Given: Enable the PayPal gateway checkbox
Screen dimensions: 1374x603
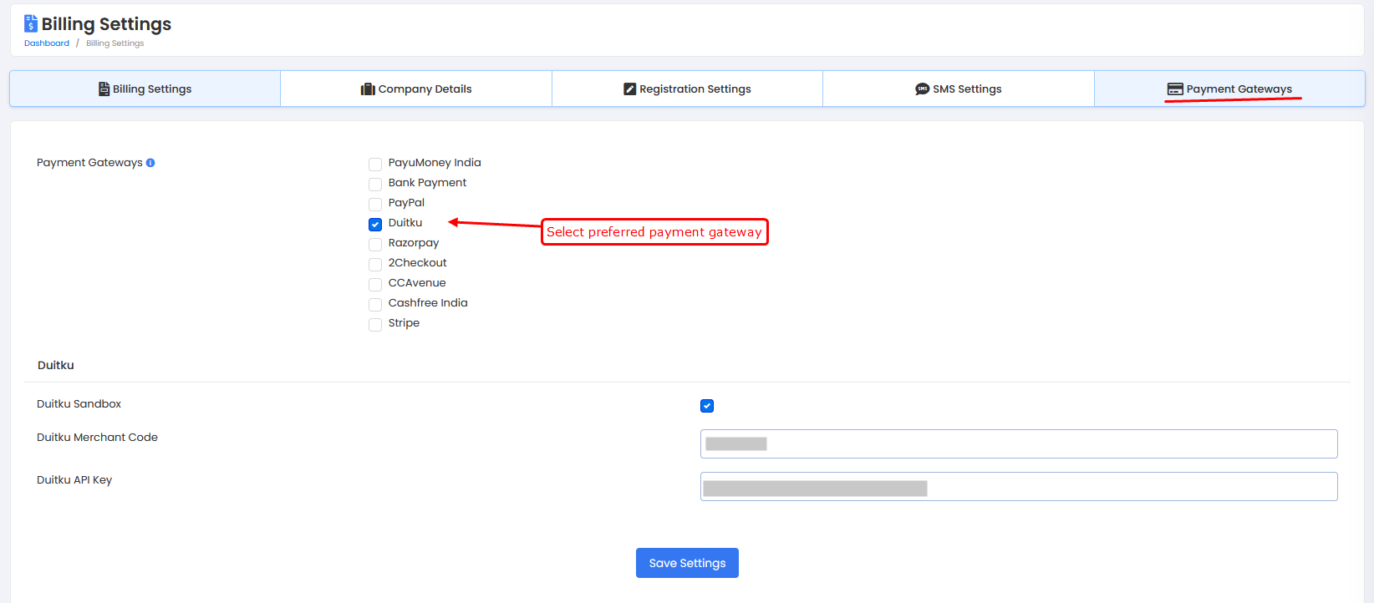Looking at the screenshot, I should coord(375,205).
